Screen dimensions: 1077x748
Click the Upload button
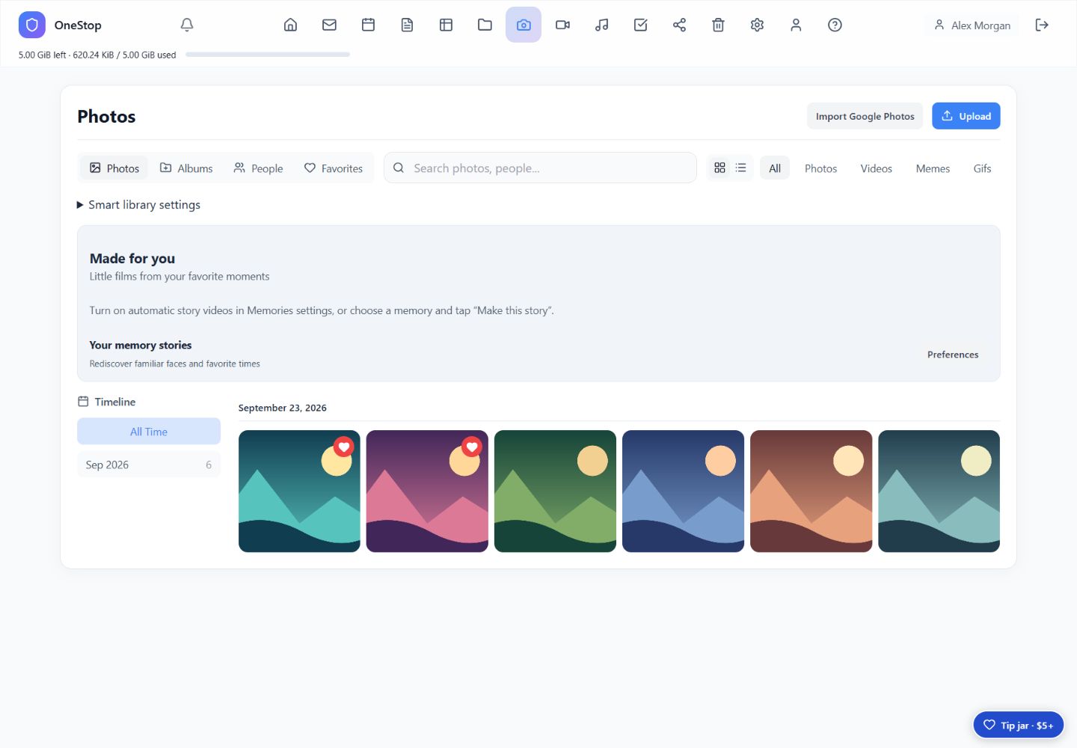click(x=966, y=116)
